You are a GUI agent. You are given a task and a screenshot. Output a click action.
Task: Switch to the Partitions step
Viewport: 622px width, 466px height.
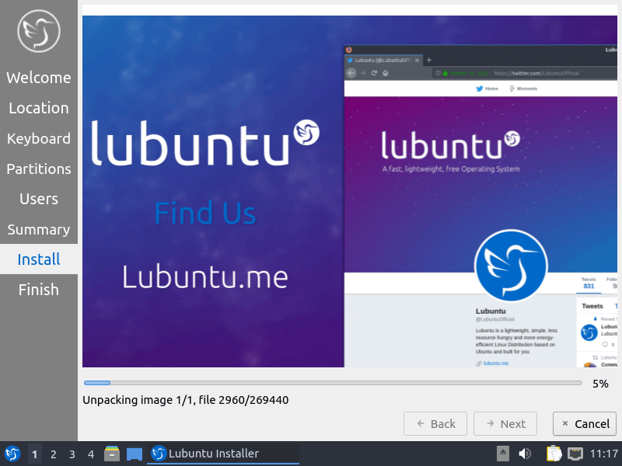(39, 169)
